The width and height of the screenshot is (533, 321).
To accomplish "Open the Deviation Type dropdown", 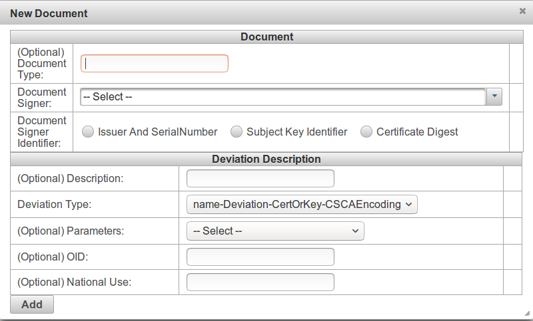I will click(302, 205).
